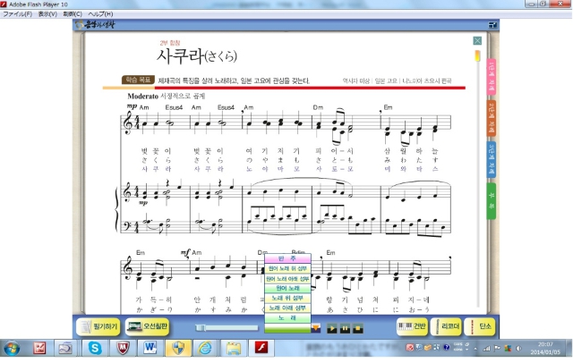Click the playback slider track
The width and height of the screenshot is (573, 363).
tap(227, 327)
